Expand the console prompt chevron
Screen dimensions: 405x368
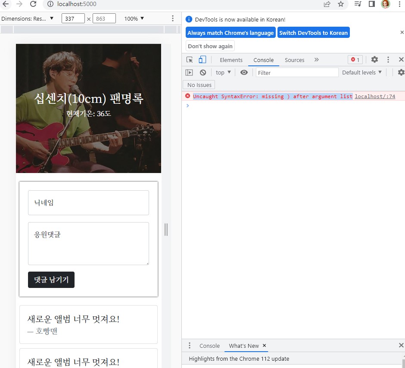pyautogui.click(x=188, y=105)
